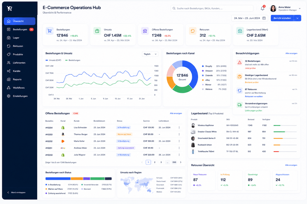Click Anna Meier's profile avatar
The image size is (307, 204).
click(273, 8)
